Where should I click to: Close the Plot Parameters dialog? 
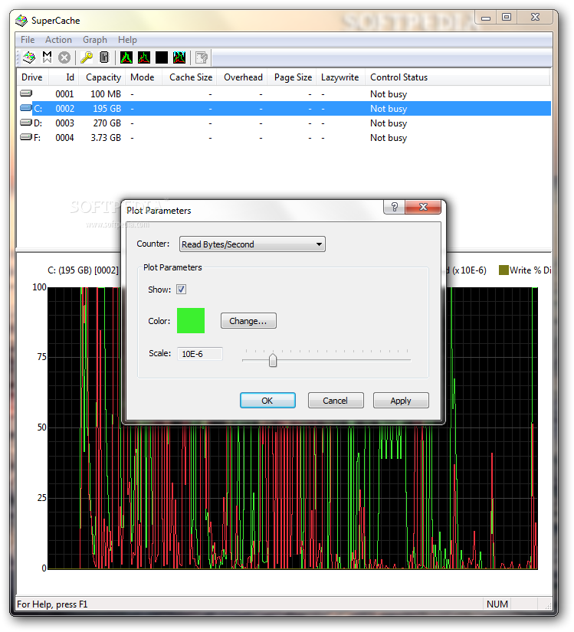(423, 207)
